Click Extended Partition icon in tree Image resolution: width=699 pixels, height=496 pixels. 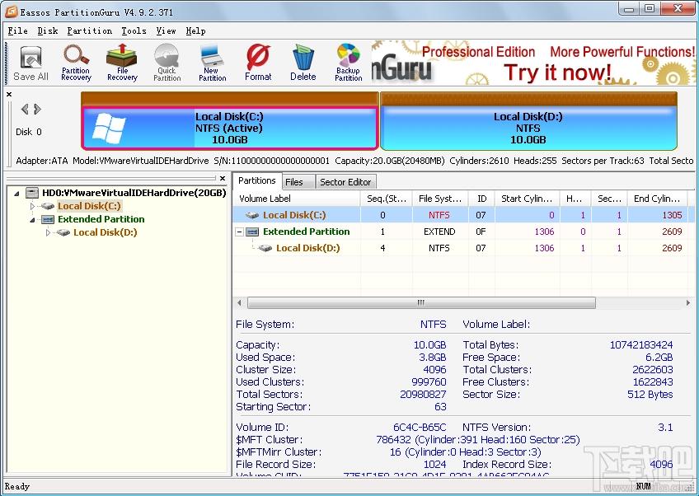coord(48,219)
